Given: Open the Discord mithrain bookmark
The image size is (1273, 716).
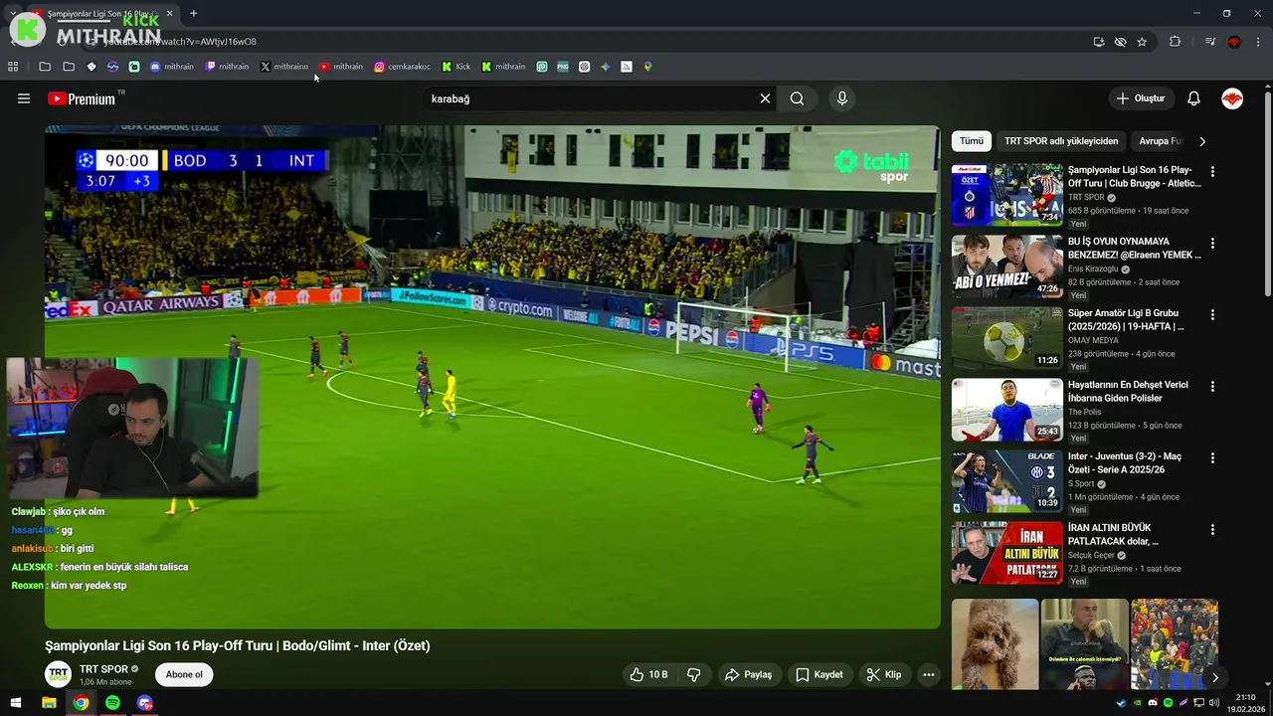Looking at the screenshot, I should pos(172,67).
